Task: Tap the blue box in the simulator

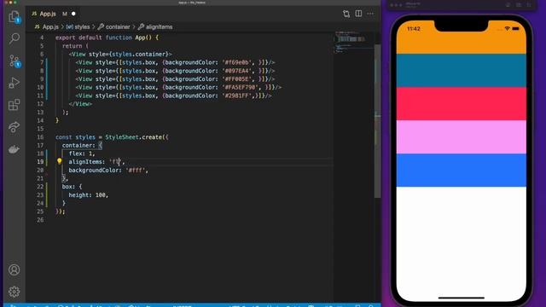Action: coord(461,171)
